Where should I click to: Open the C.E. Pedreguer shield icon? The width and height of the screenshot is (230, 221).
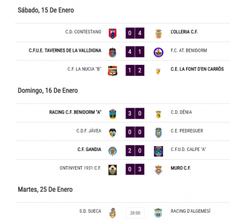pos(158,133)
